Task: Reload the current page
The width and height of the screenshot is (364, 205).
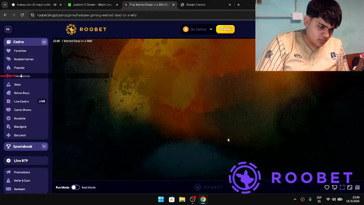Action: [x=22, y=15]
